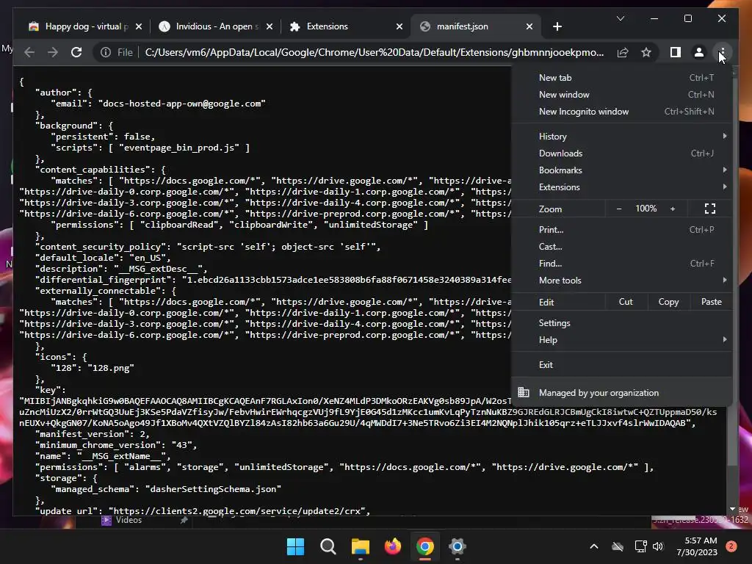Enter fullscreen via zoom row icon
752x564 pixels.
click(710, 209)
